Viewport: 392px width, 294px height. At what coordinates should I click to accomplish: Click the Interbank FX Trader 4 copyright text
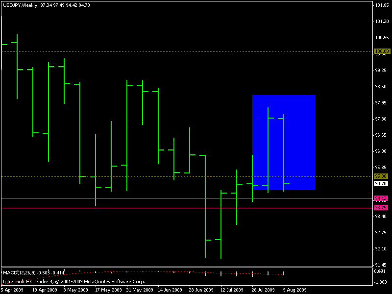point(74,282)
